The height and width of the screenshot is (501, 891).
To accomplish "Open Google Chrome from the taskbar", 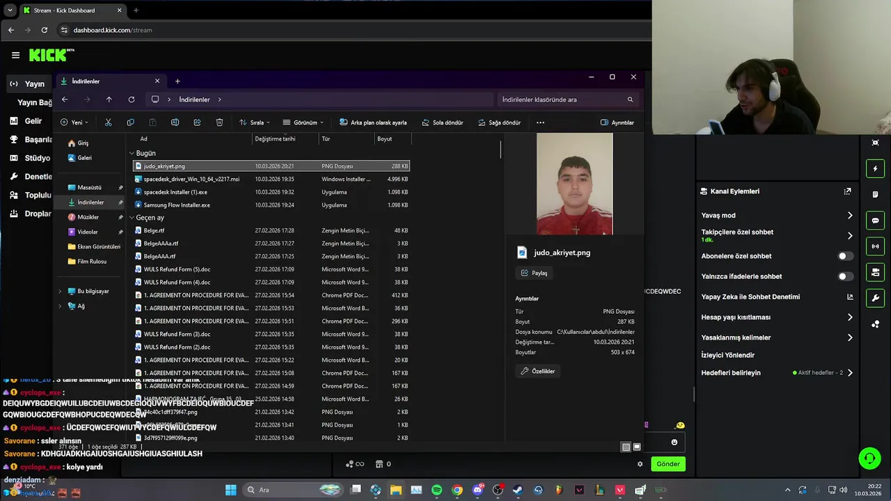I will (x=457, y=490).
